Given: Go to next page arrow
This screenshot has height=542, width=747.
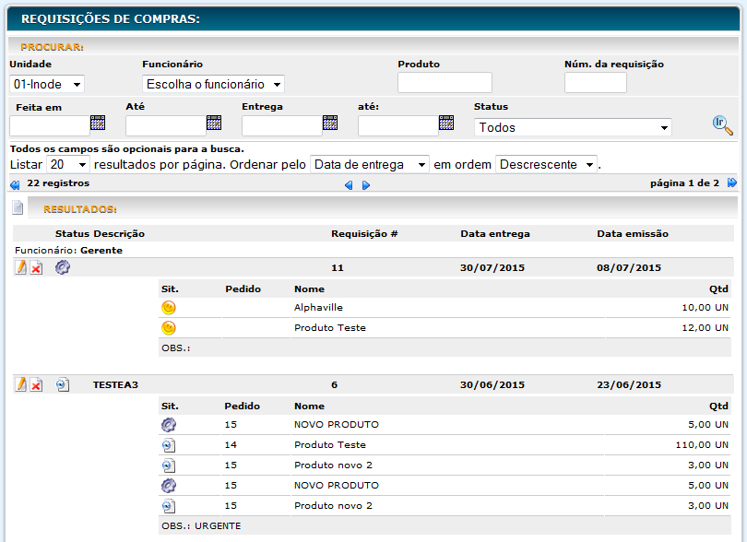Looking at the screenshot, I should pyautogui.click(x=366, y=185).
